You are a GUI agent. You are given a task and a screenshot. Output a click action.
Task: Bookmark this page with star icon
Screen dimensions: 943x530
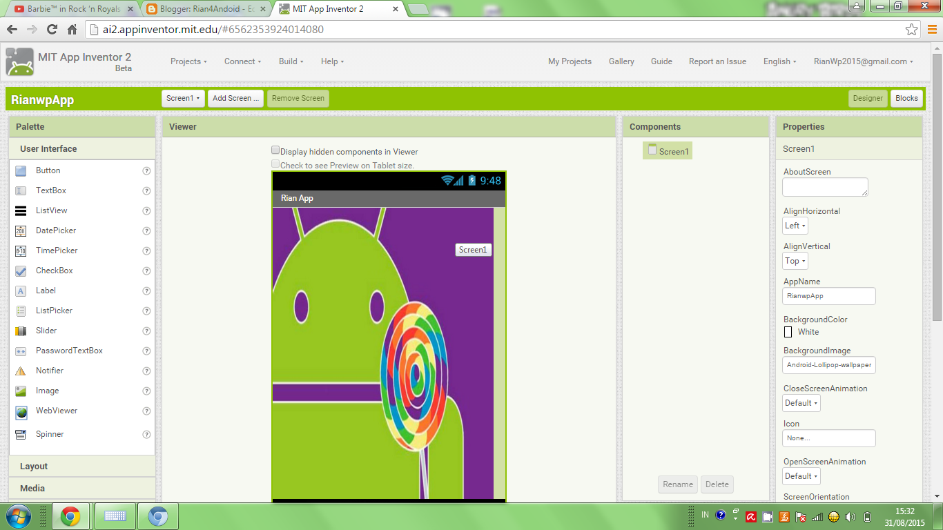pyautogui.click(x=912, y=30)
